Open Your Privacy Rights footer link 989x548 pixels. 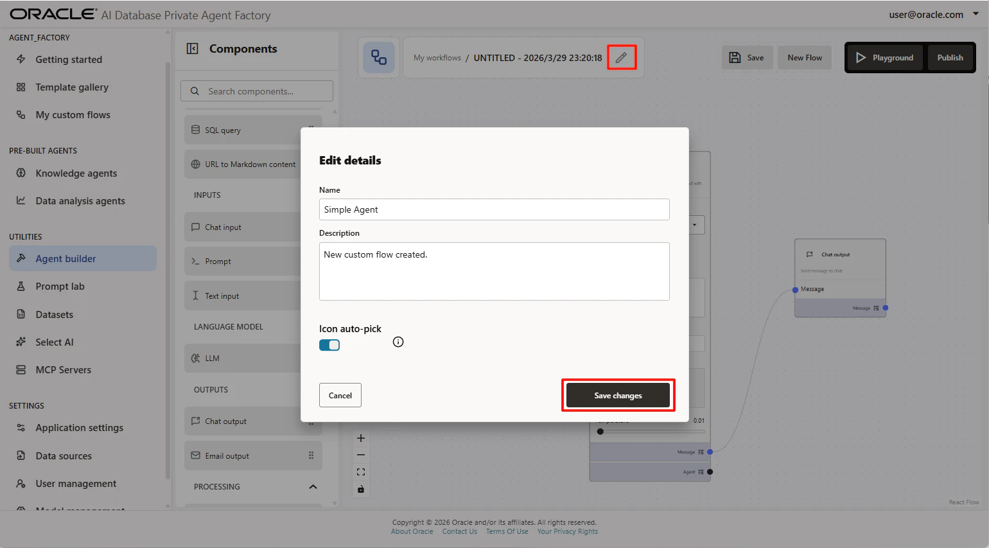[568, 531]
